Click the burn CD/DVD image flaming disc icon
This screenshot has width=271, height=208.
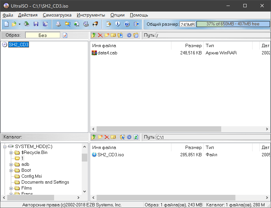(x=95, y=24)
